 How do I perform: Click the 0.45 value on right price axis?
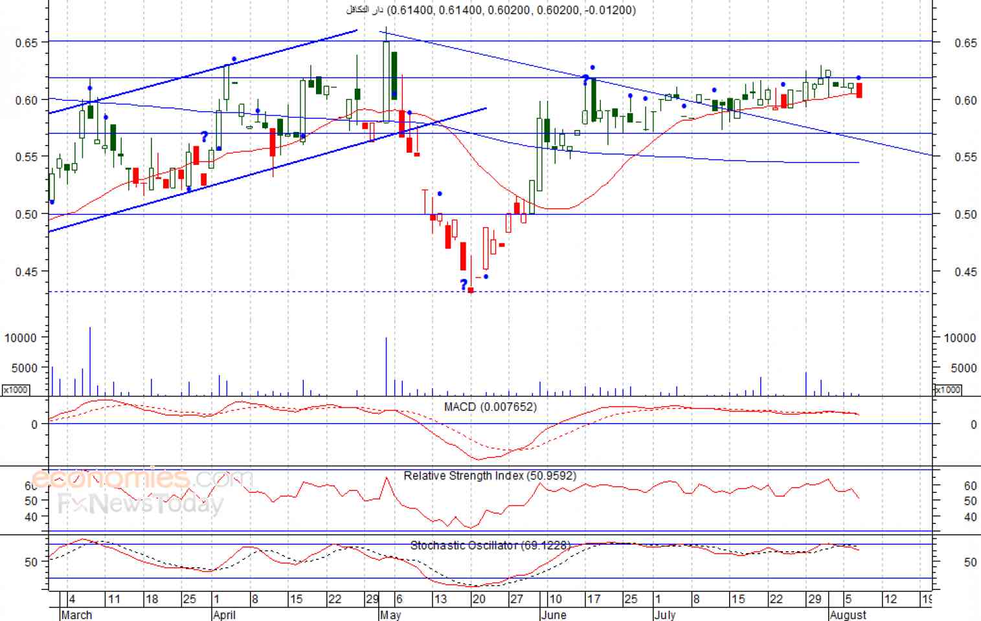965,272
